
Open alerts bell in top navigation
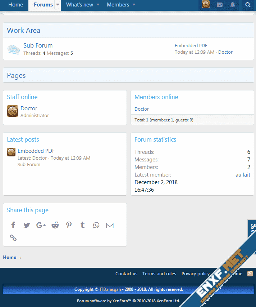[x=233, y=5]
